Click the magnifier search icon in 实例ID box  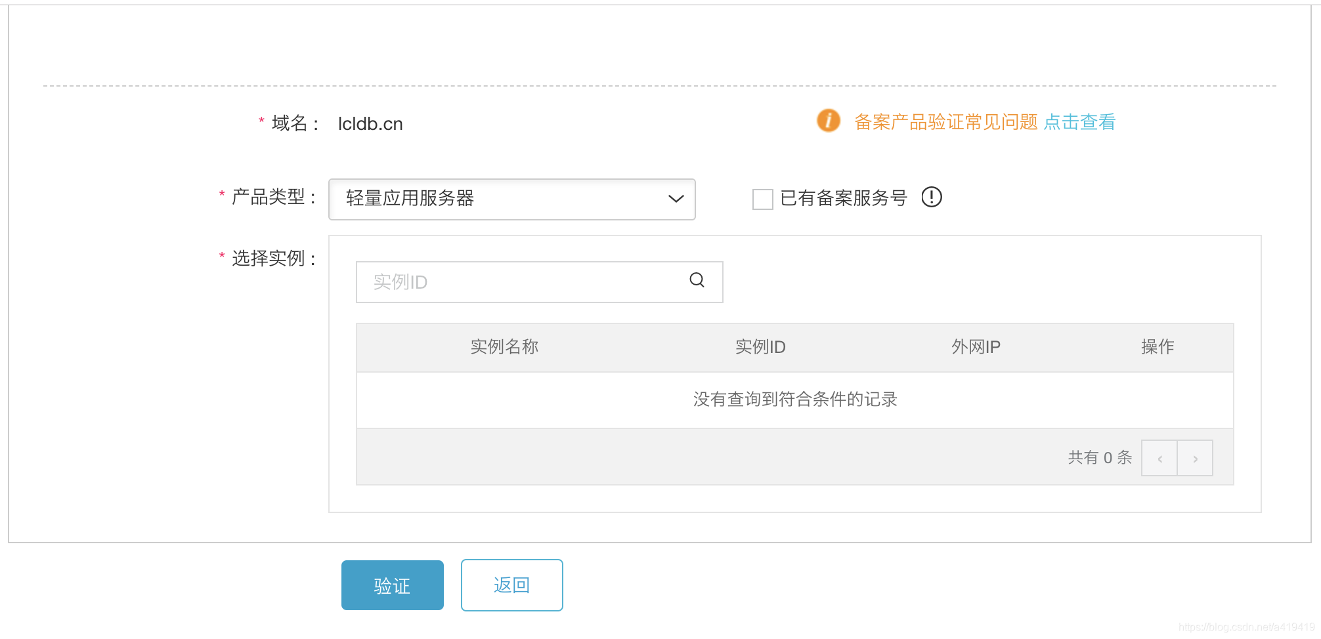point(697,281)
